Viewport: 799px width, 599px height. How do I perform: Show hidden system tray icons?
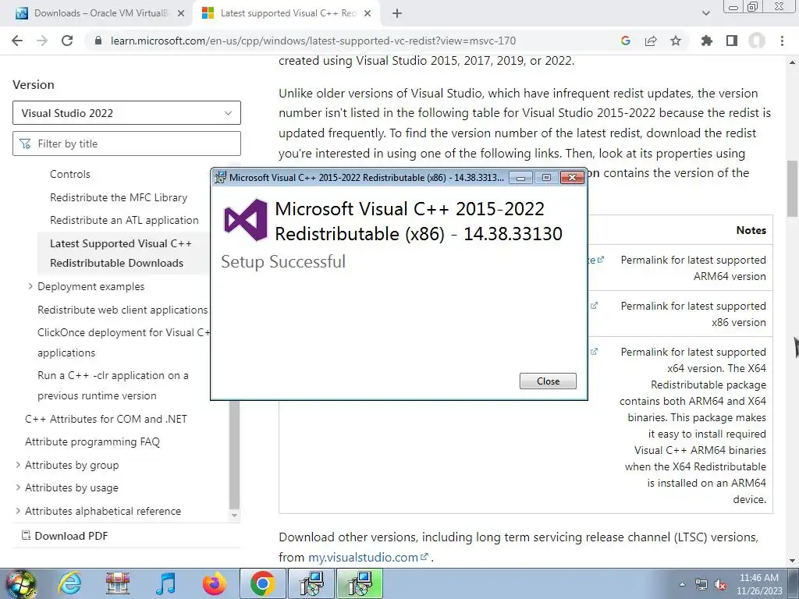682,584
